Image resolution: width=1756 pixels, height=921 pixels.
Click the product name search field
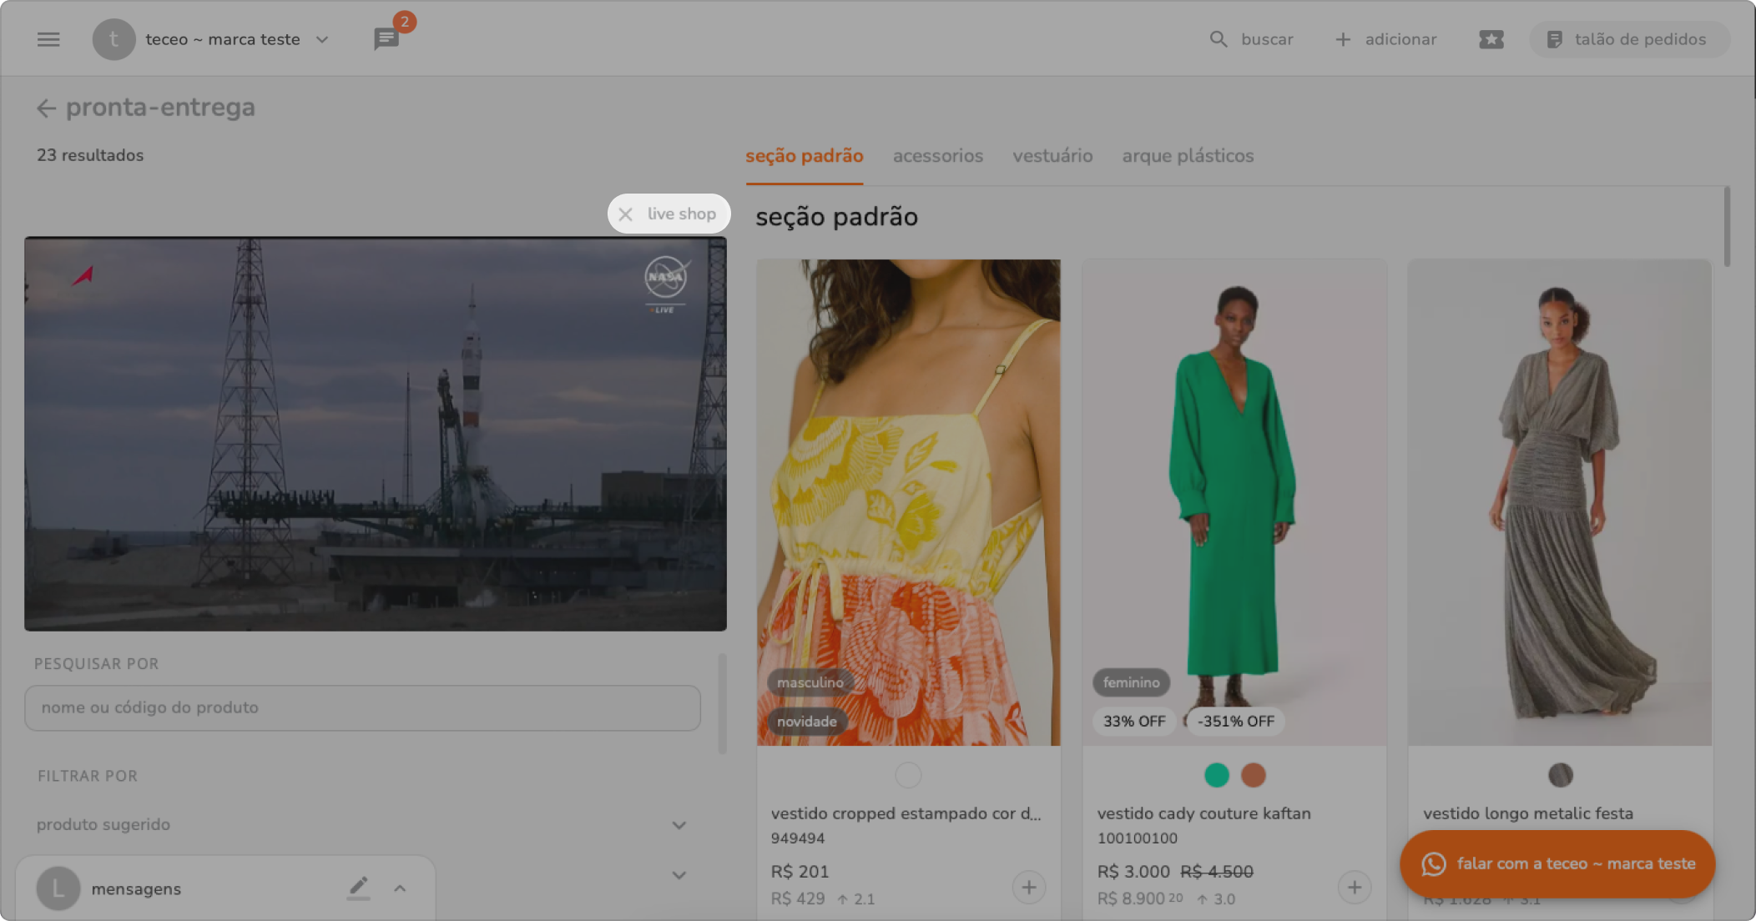point(362,707)
